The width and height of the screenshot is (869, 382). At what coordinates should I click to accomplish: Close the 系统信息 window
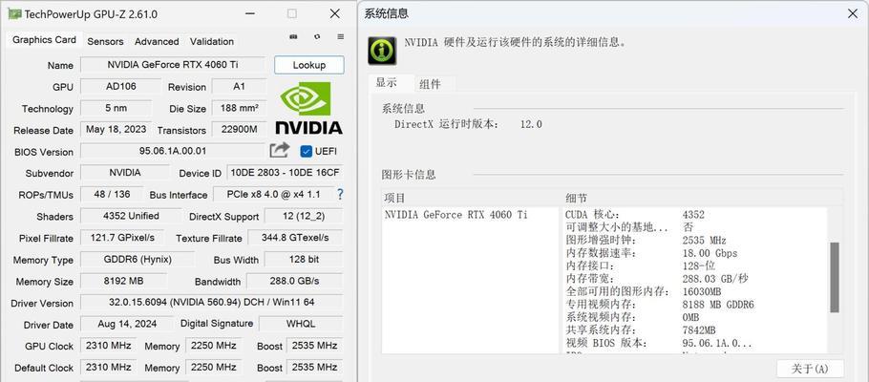853,14
